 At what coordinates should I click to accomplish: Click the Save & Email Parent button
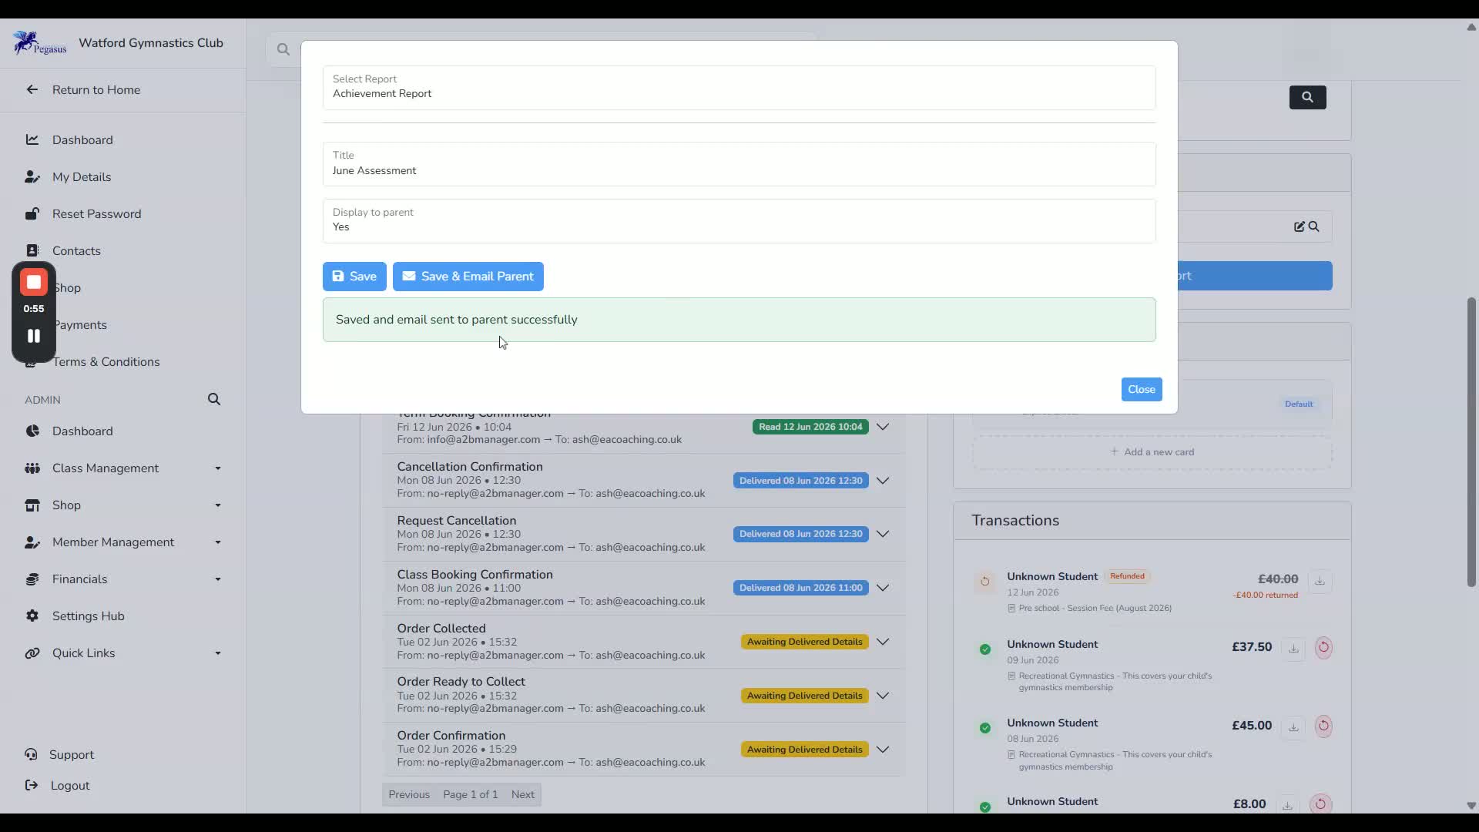tap(468, 277)
